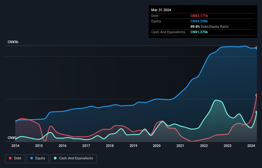Click the 2018 x-axis label

109,146
